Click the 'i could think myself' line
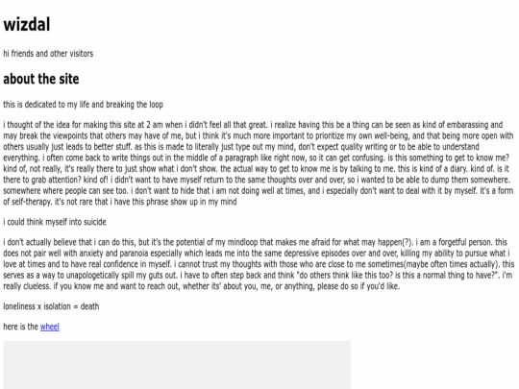Viewport: 519px width, 389px height. (x=55, y=222)
